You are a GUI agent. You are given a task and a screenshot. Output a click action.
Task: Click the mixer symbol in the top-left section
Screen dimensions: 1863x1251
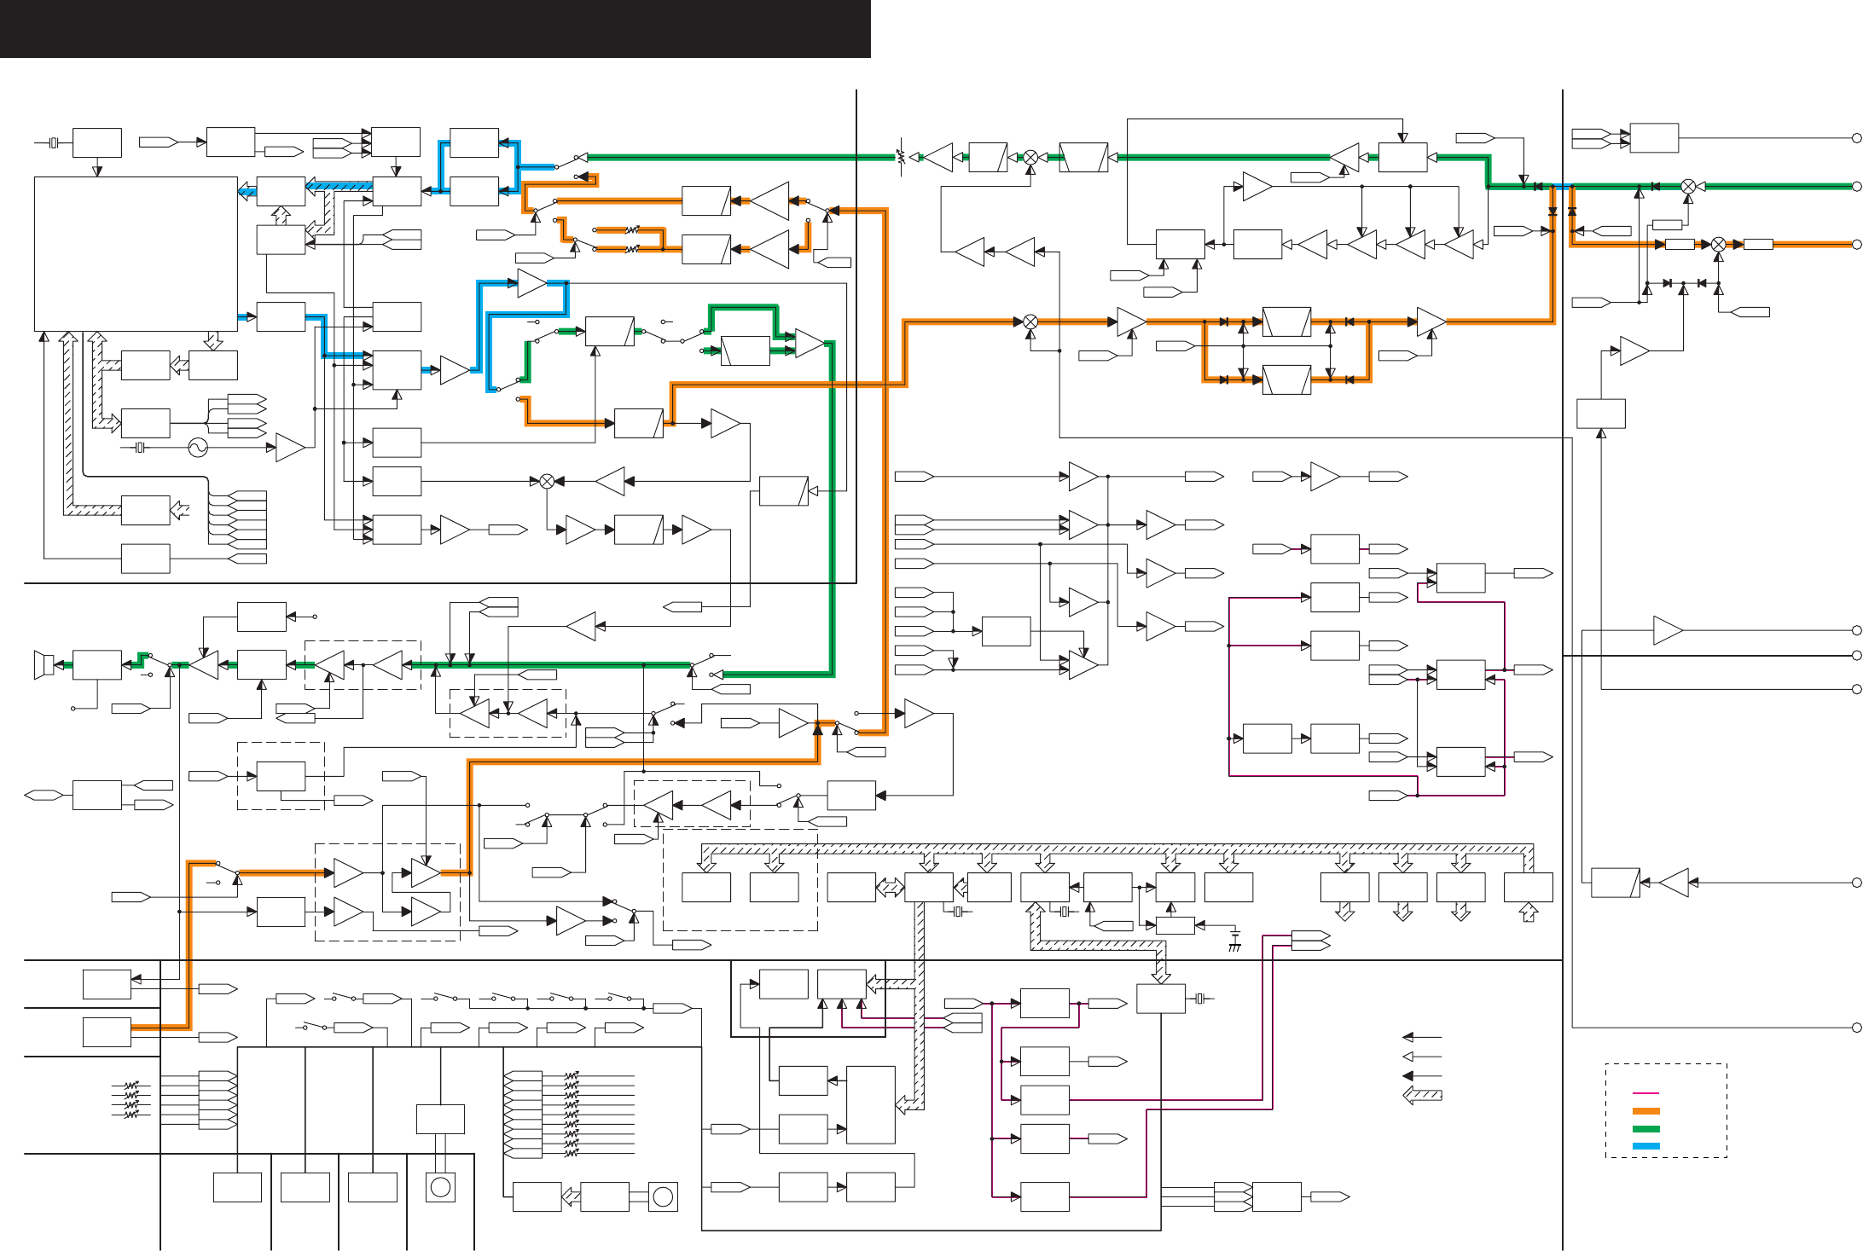click(548, 482)
